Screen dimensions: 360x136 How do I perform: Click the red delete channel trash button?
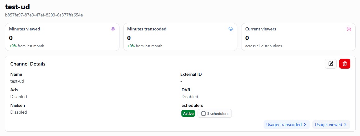click(345, 64)
